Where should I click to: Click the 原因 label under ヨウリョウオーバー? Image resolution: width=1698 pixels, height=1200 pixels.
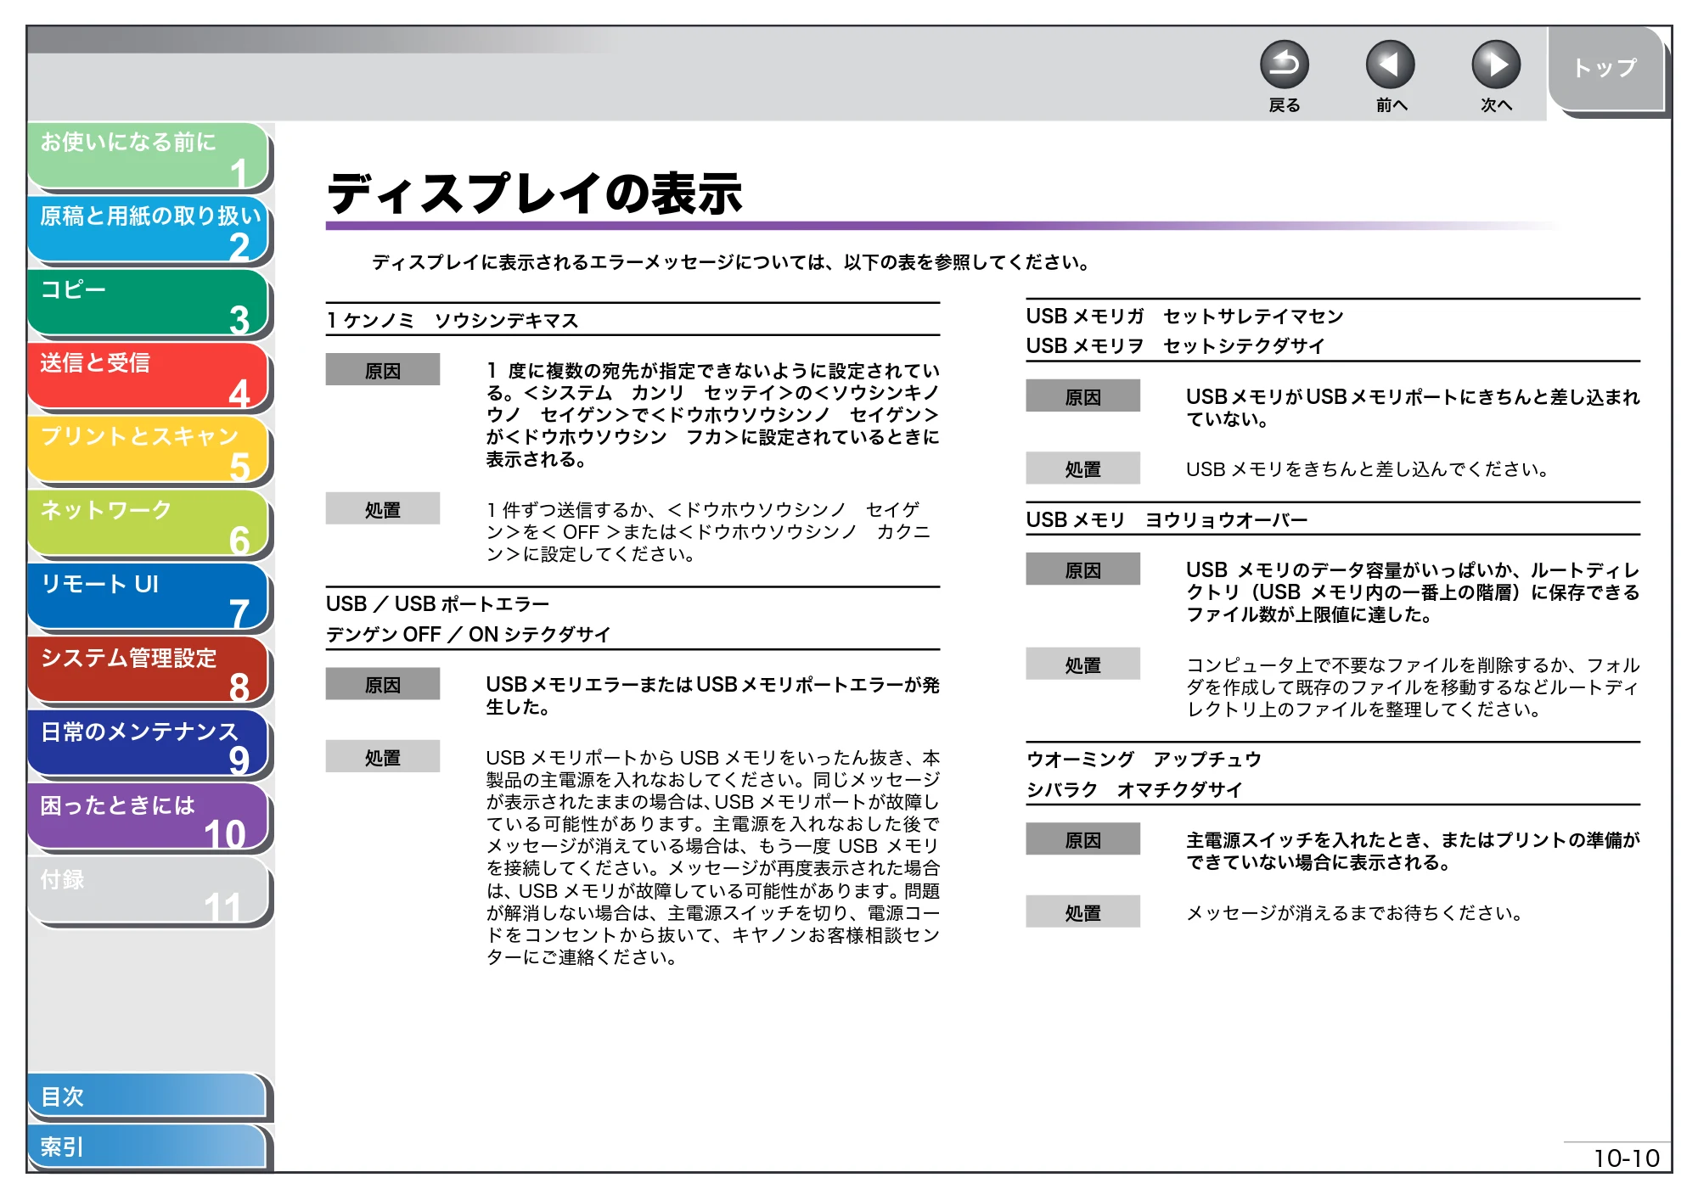click(x=1082, y=569)
